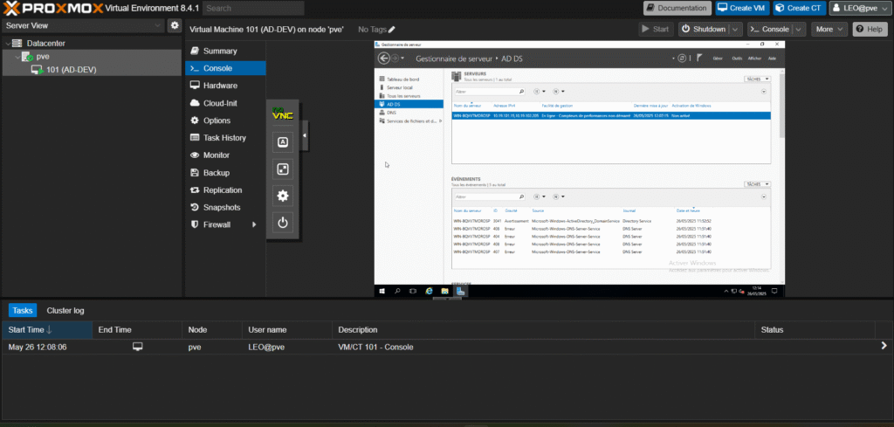The image size is (894, 427).
Task: Edit VM tags with the pencil icon
Action: [392, 30]
